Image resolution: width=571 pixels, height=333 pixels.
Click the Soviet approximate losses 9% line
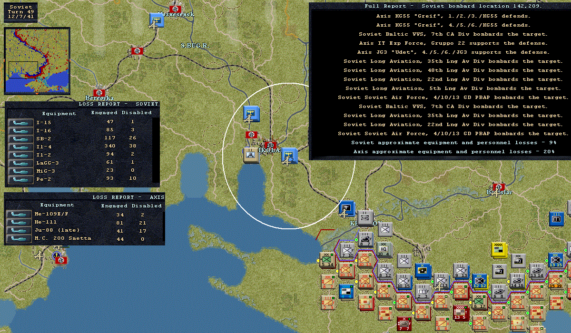pos(453,143)
